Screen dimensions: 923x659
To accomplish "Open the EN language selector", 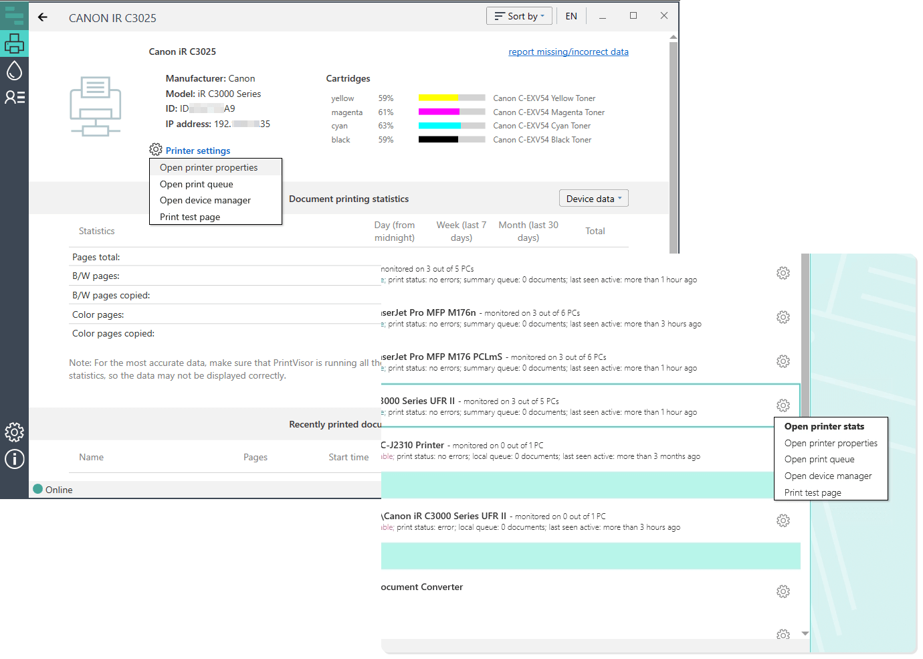I will [x=571, y=16].
